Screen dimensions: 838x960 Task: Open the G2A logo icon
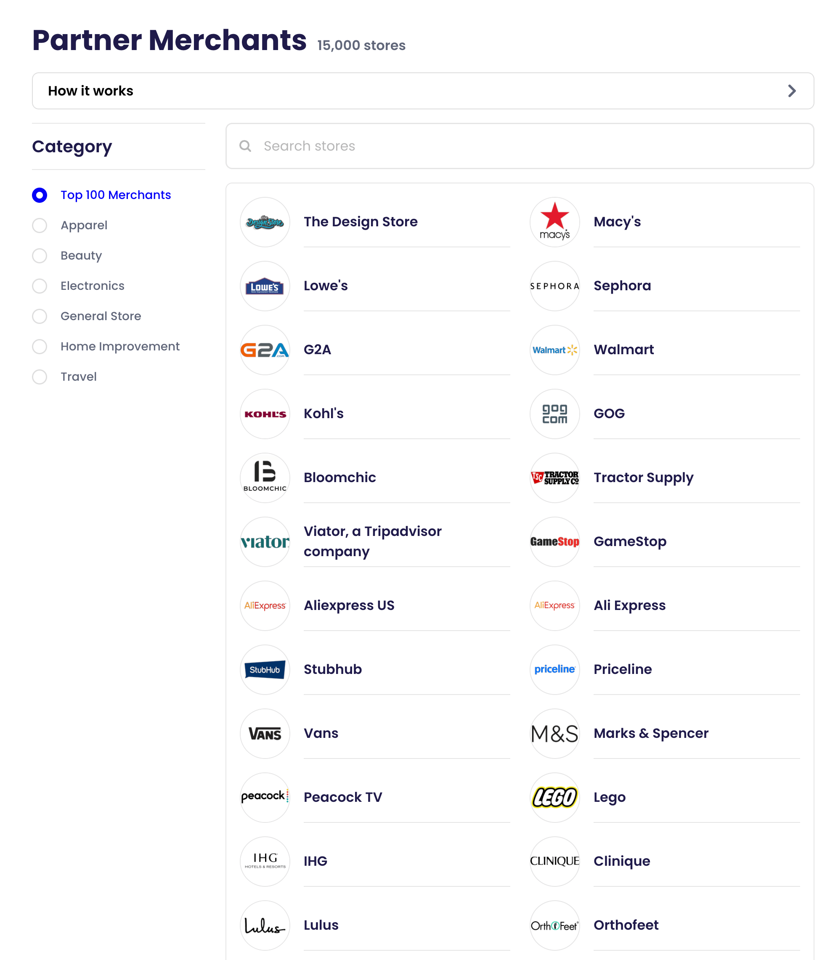(x=265, y=350)
